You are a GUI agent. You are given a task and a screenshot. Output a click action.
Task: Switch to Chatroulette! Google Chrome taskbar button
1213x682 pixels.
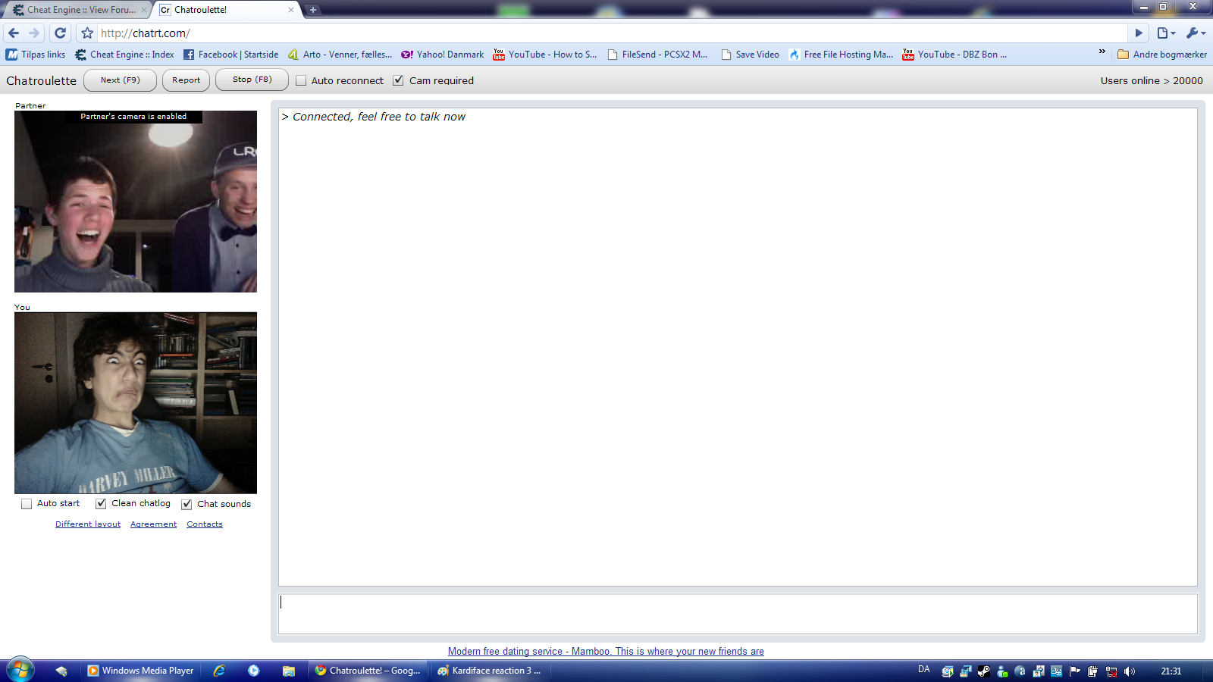368,671
